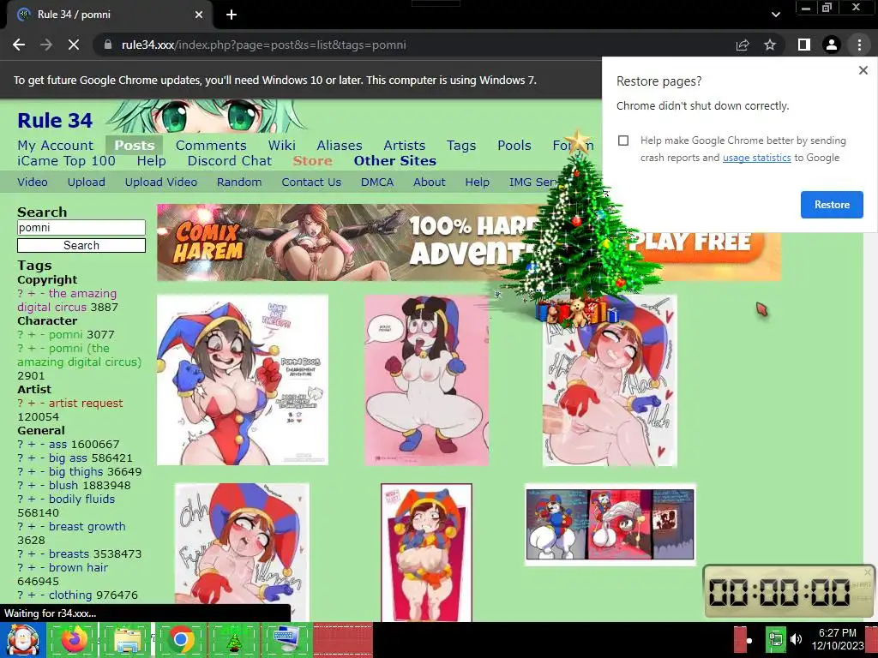Open the artist request tag
Image resolution: width=878 pixels, height=658 pixels.
tap(86, 404)
